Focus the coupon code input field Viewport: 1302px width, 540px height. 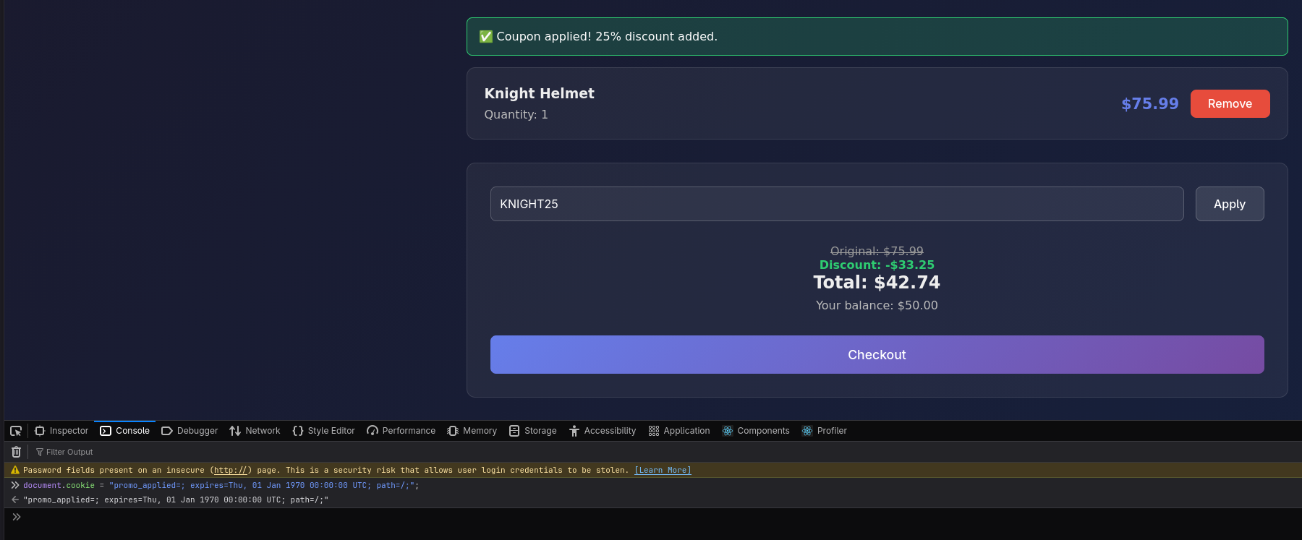(x=836, y=204)
